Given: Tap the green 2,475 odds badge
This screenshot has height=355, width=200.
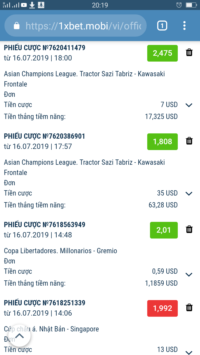Looking at the screenshot, I should 162,53.
